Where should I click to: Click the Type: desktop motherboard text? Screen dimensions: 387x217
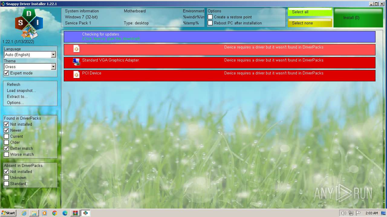pyautogui.click(x=136, y=23)
